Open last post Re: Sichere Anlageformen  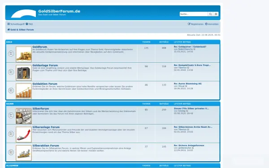click(x=189, y=146)
